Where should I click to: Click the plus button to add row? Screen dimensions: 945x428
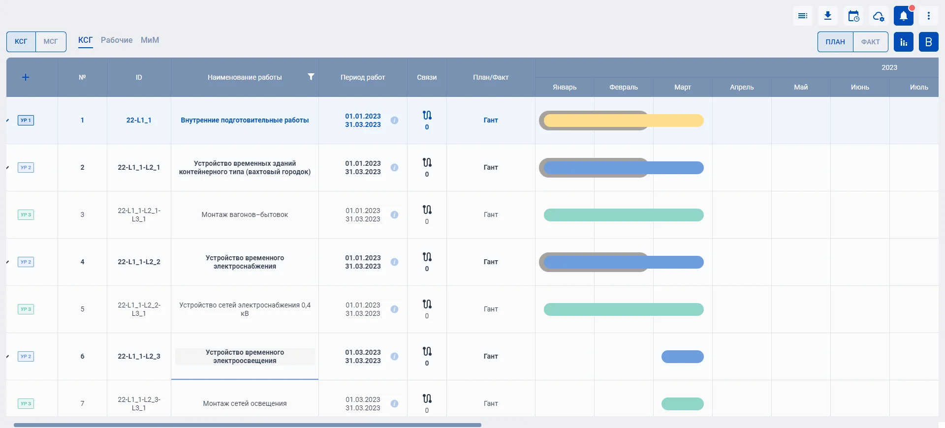[26, 77]
